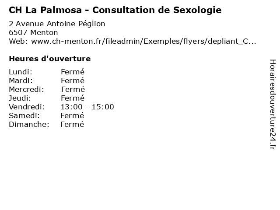Click Fermé status beside Samedi

point(72,115)
